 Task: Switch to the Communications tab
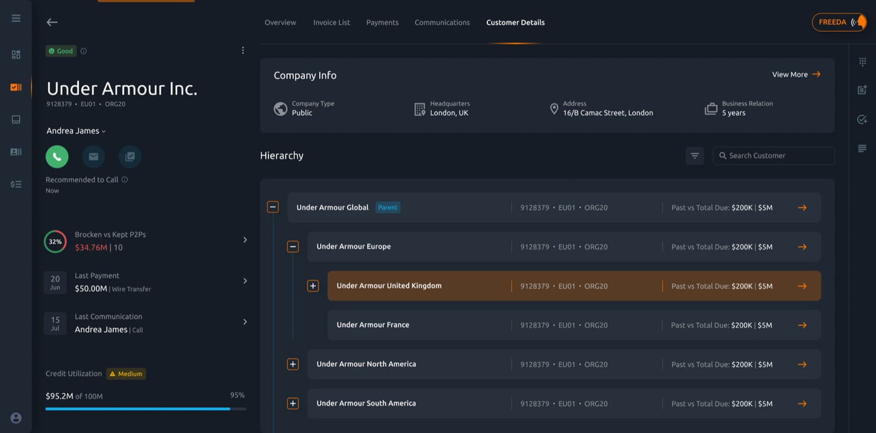tap(442, 23)
